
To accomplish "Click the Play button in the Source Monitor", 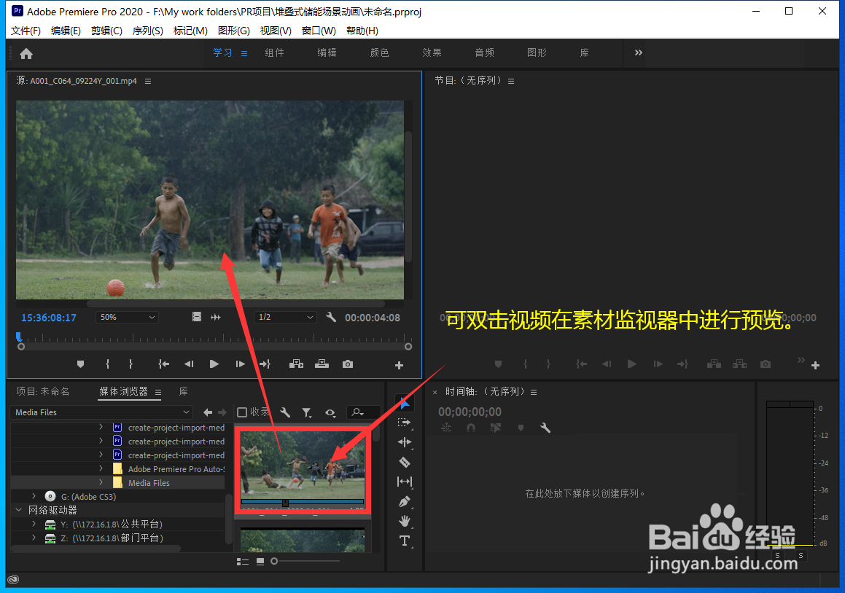I will click(x=214, y=364).
